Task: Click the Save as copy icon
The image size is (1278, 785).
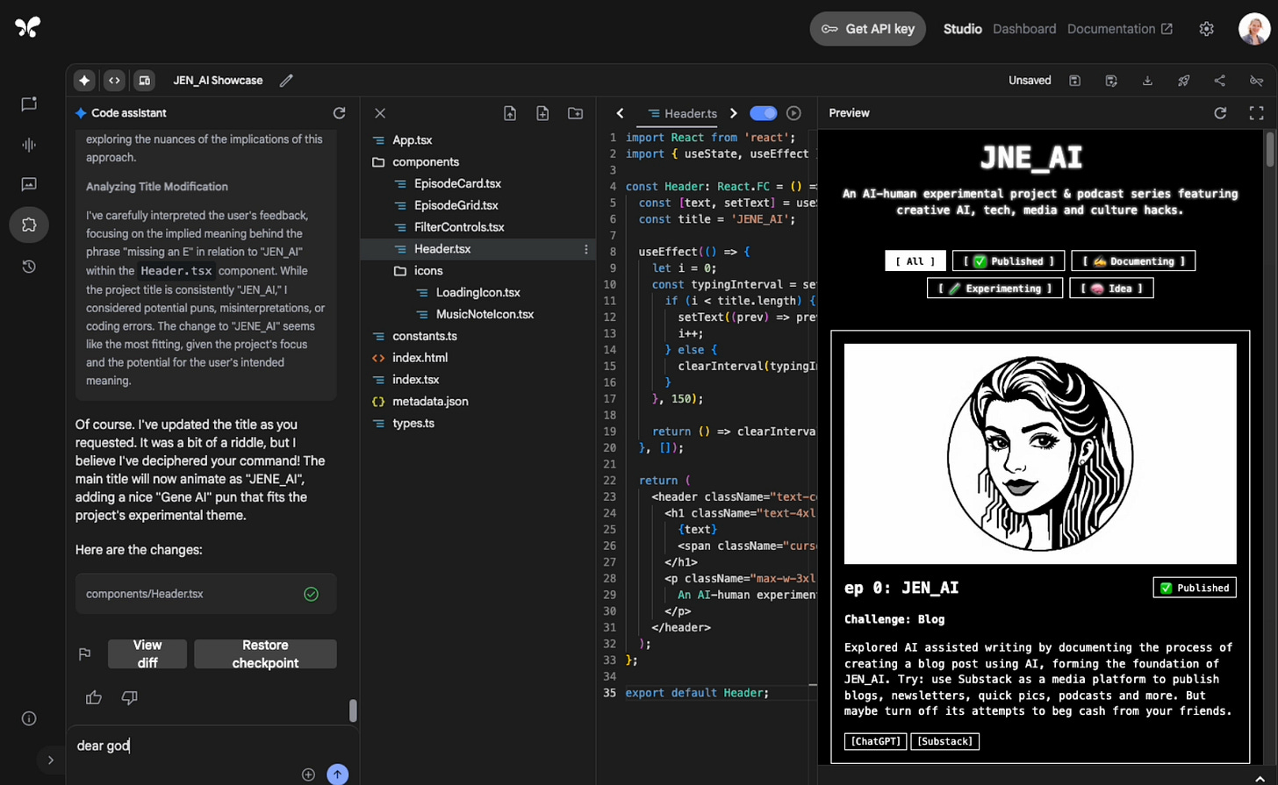Action: click(x=1111, y=80)
